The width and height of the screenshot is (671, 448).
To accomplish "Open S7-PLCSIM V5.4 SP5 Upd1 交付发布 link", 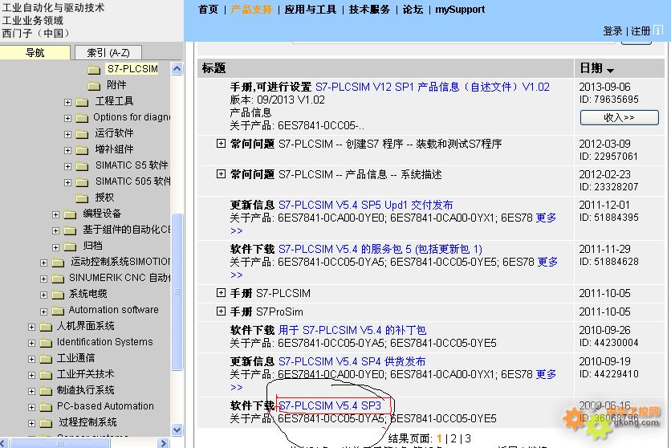I will (x=365, y=205).
